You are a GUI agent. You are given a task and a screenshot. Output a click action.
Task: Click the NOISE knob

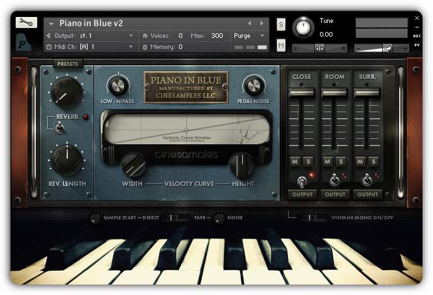click(219, 219)
